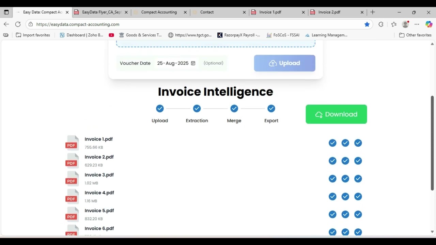Reload the current page
This screenshot has height=245, width=436.
[18, 24]
